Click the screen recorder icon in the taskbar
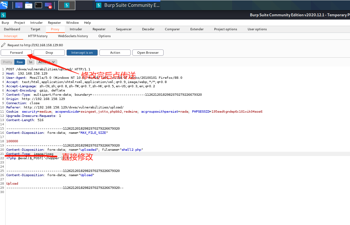350x225 pixels. point(49,5)
